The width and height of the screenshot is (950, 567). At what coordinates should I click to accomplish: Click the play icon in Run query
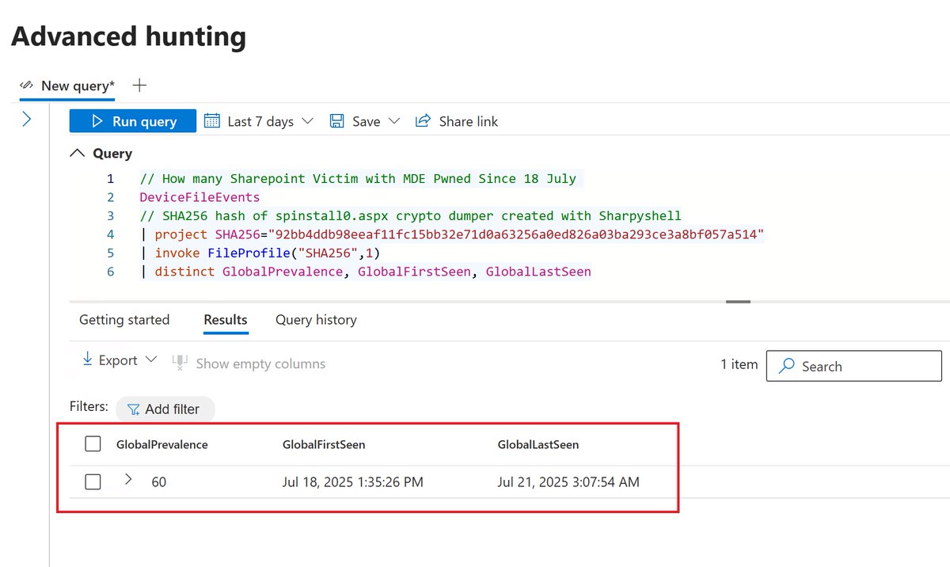[97, 121]
